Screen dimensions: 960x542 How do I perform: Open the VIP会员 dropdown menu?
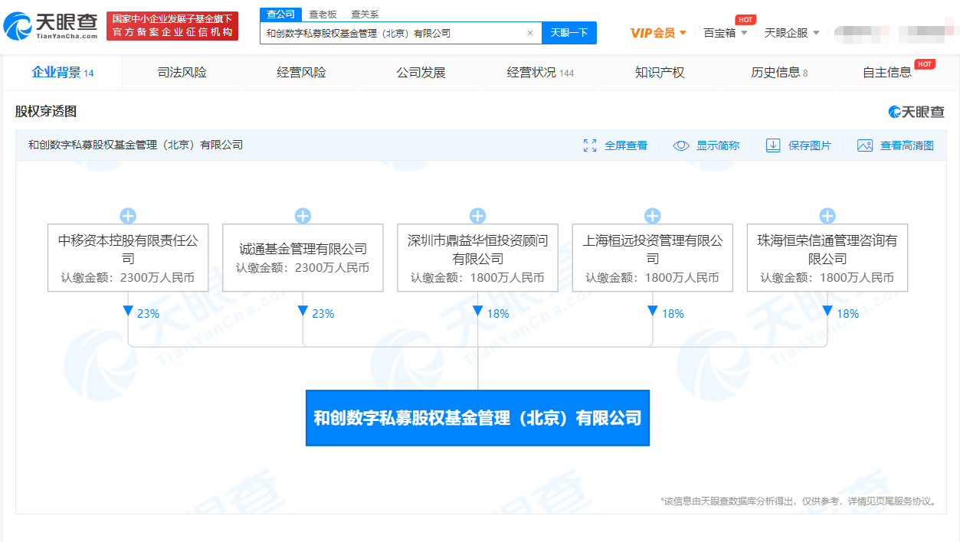point(658,33)
